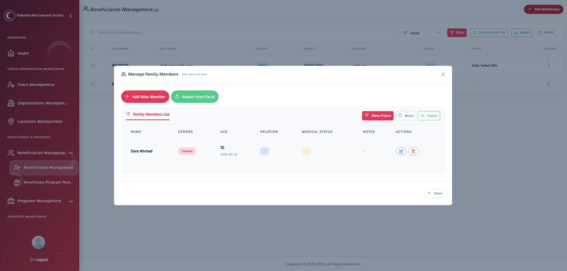Click the user avatar in the sidebar
This screenshot has height=271, width=567.
38,242
